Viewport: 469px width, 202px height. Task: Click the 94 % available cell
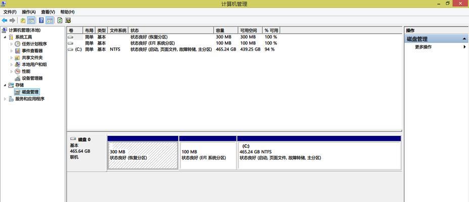point(269,49)
